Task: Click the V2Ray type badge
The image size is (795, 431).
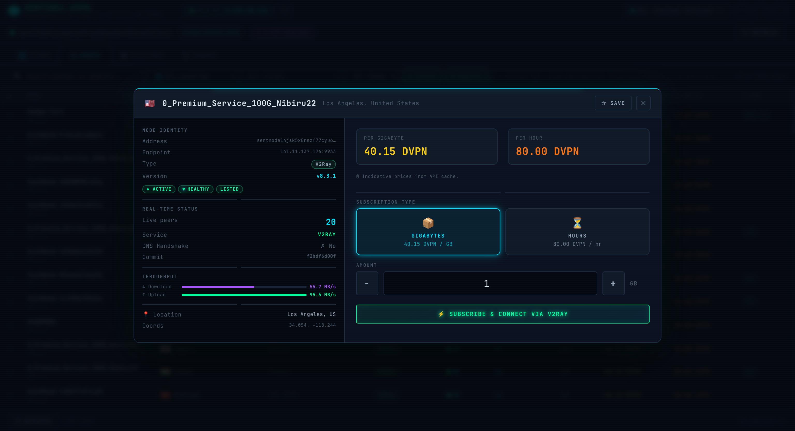Action: click(x=323, y=164)
